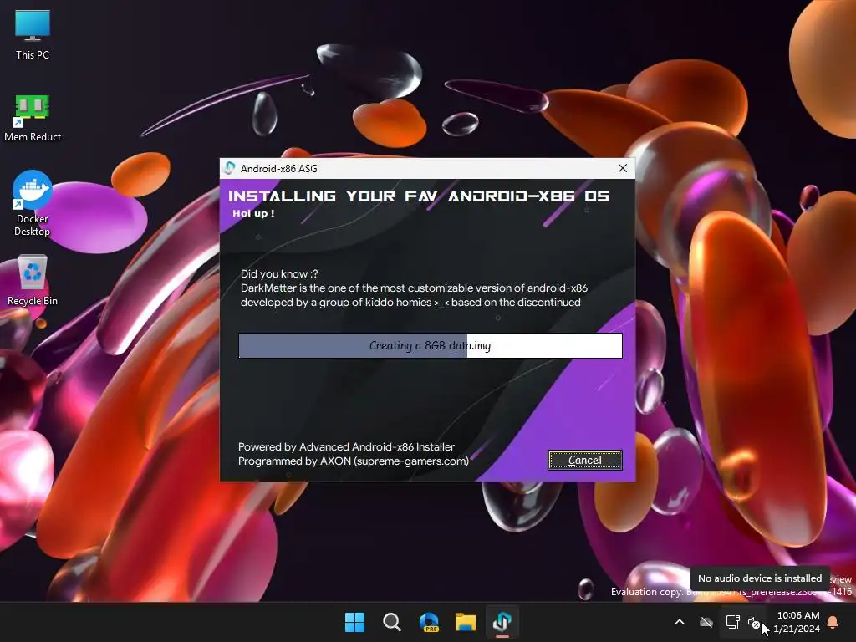The height and width of the screenshot is (642, 856).
Task: Click the Android-x86 installer taskbar icon
Action: click(x=502, y=622)
